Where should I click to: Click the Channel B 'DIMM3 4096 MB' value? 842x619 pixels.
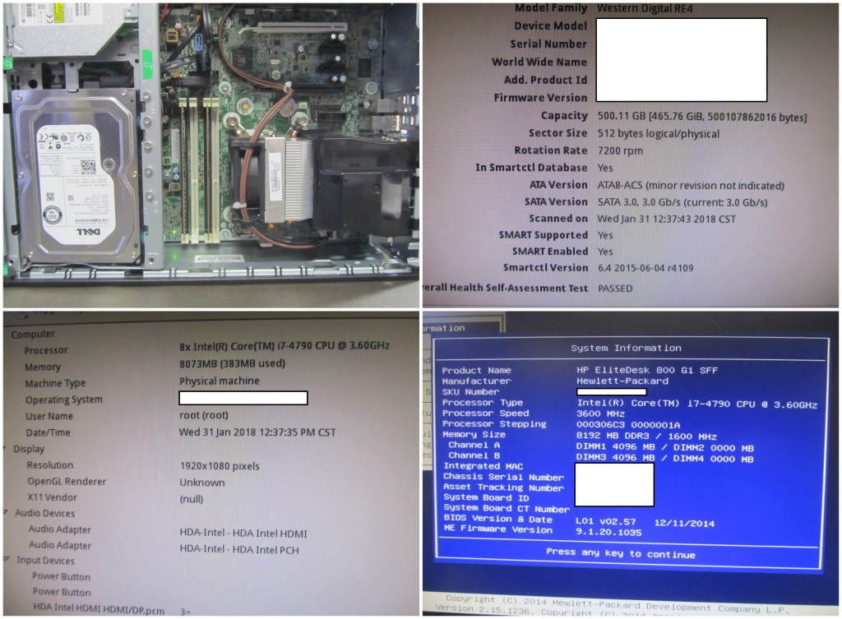pyautogui.click(x=615, y=458)
